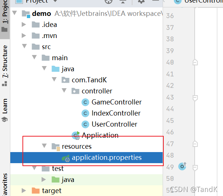Click the main folder icon
This screenshot has height=196, width=223.
[x=46, y=58]
